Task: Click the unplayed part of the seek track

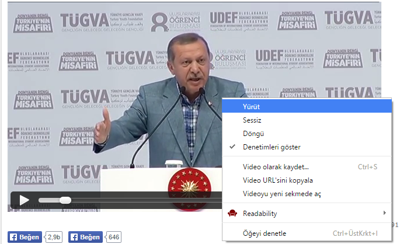Action: pyautogui.click(x=146, y=200)
